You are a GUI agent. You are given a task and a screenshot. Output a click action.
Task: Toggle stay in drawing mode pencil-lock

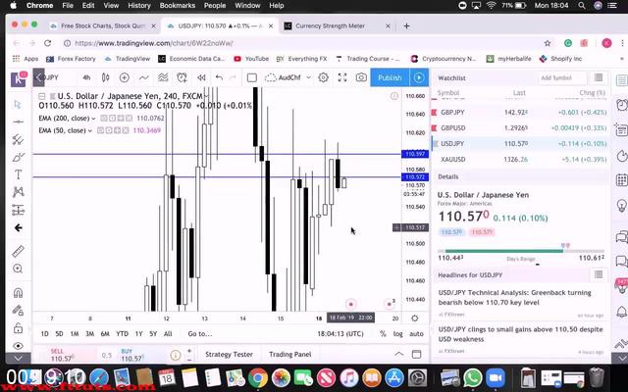tap(18, 311)
